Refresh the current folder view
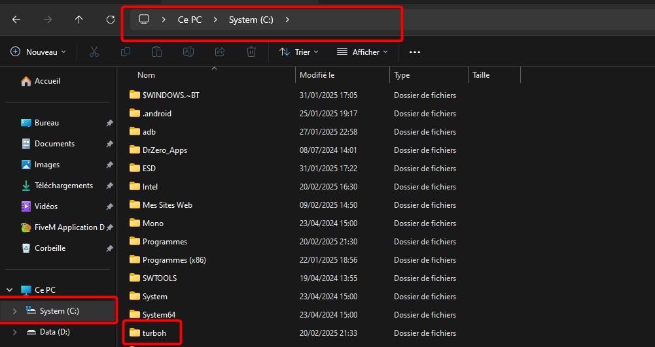 coord(111,20)
